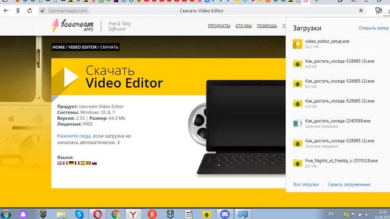Click icon of Как_достать_соседа-528985 (2).exe
Image resolution: width=390 pixels, height=219 pixels.
pyautogui.click(x=297, y=84)
